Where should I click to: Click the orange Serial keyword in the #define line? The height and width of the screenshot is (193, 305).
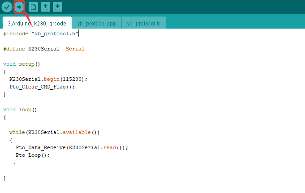[75, 49]
